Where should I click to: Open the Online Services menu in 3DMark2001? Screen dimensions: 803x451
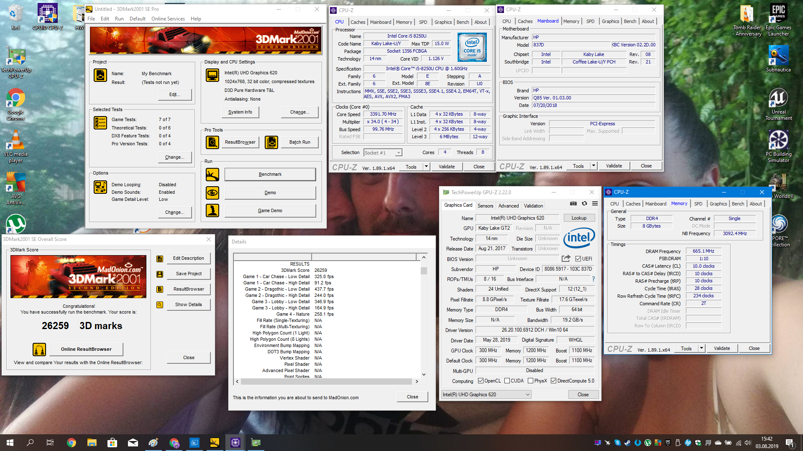[x=168, y=19]
